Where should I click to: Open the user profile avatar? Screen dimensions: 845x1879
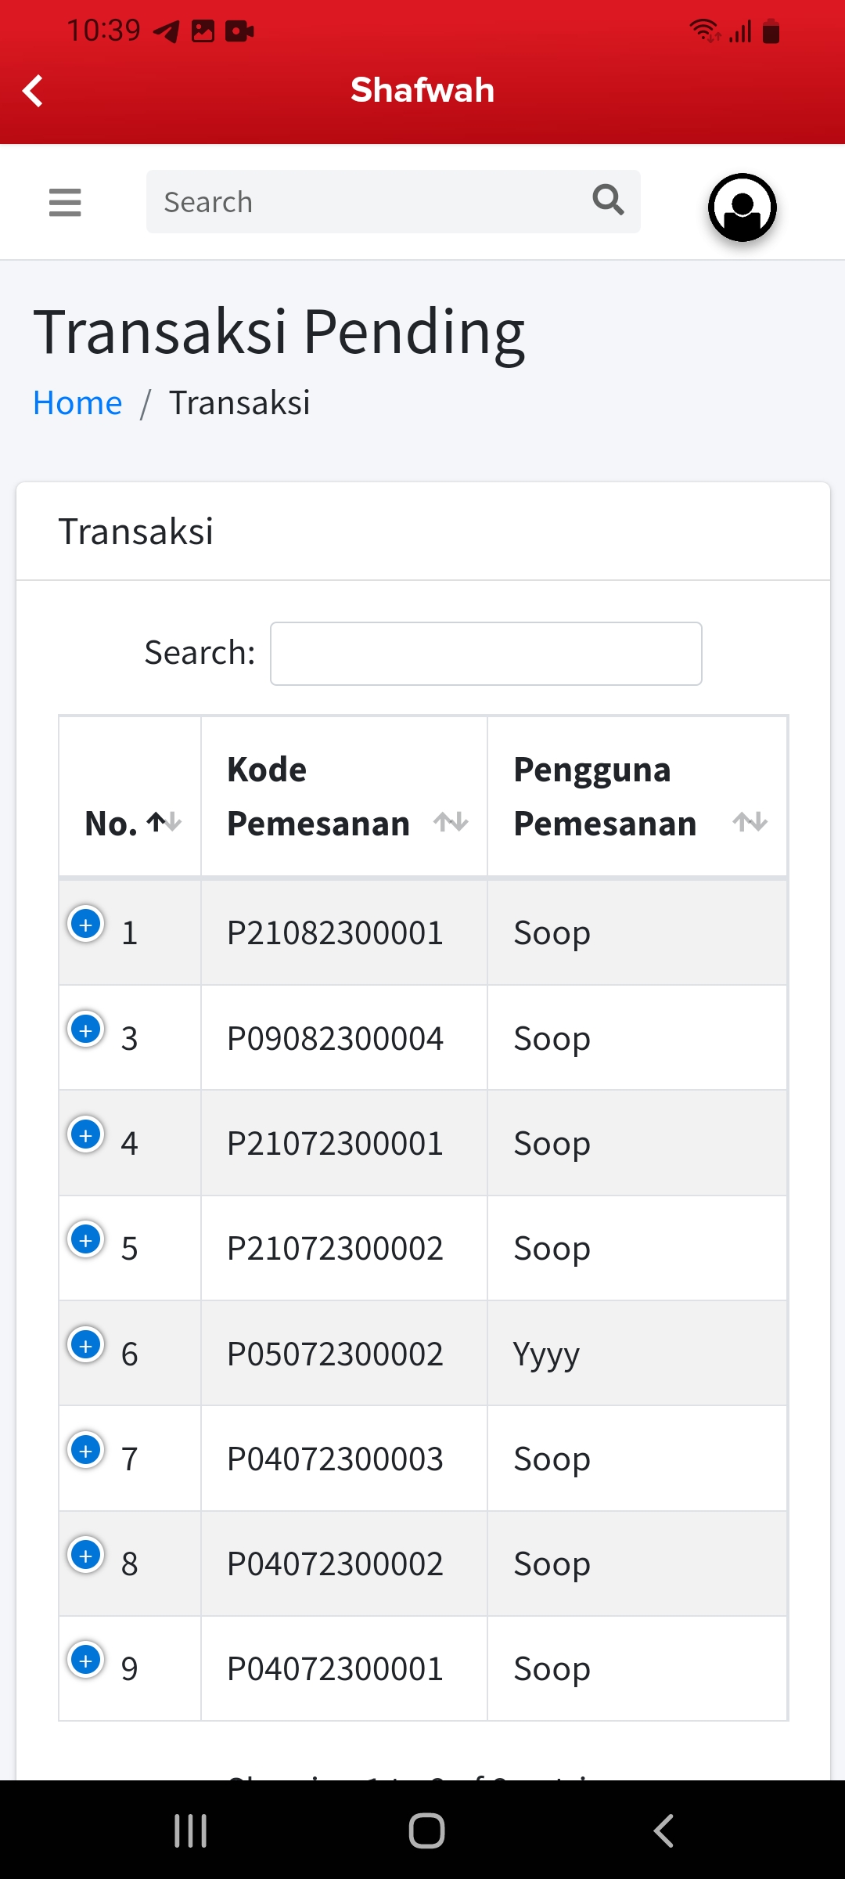click(x=742, y=207)
